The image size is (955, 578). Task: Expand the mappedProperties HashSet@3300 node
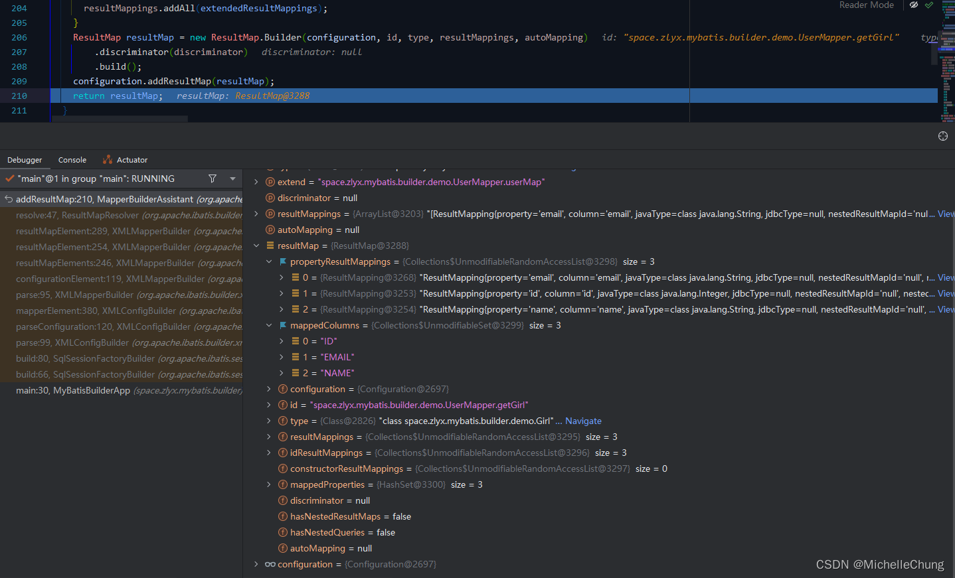[x=269, y=484]
